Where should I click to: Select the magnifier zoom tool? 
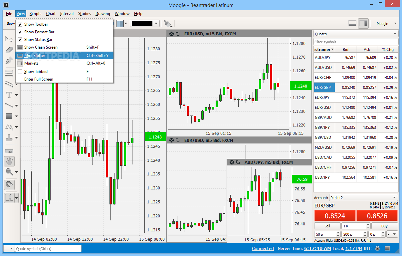point(9,172)
